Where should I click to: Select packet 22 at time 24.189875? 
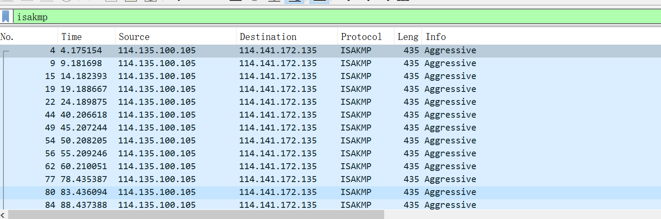pyautogui.click(x=172, y=102)
